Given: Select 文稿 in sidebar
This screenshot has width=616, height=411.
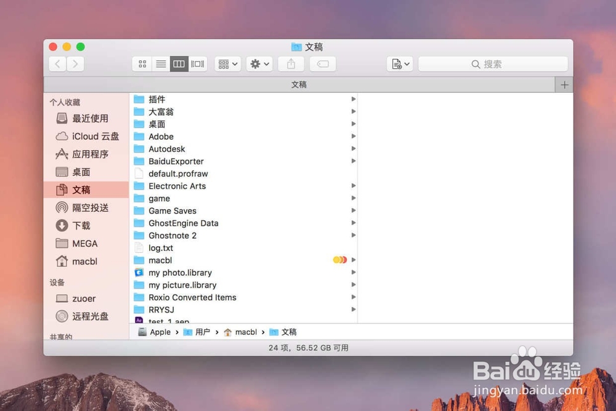Looking at the screenshot, I should [x=86, y=190].
